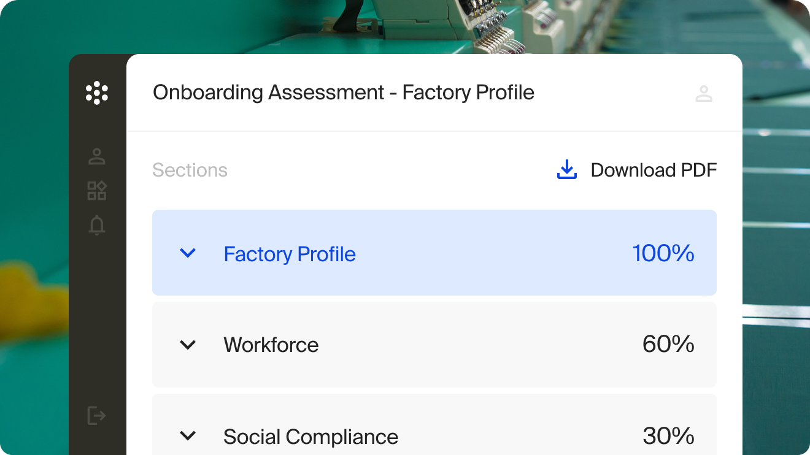Select the Factory Profile section label
The height and width of the screenshot is (455, 810).
[x=290, y=254]
